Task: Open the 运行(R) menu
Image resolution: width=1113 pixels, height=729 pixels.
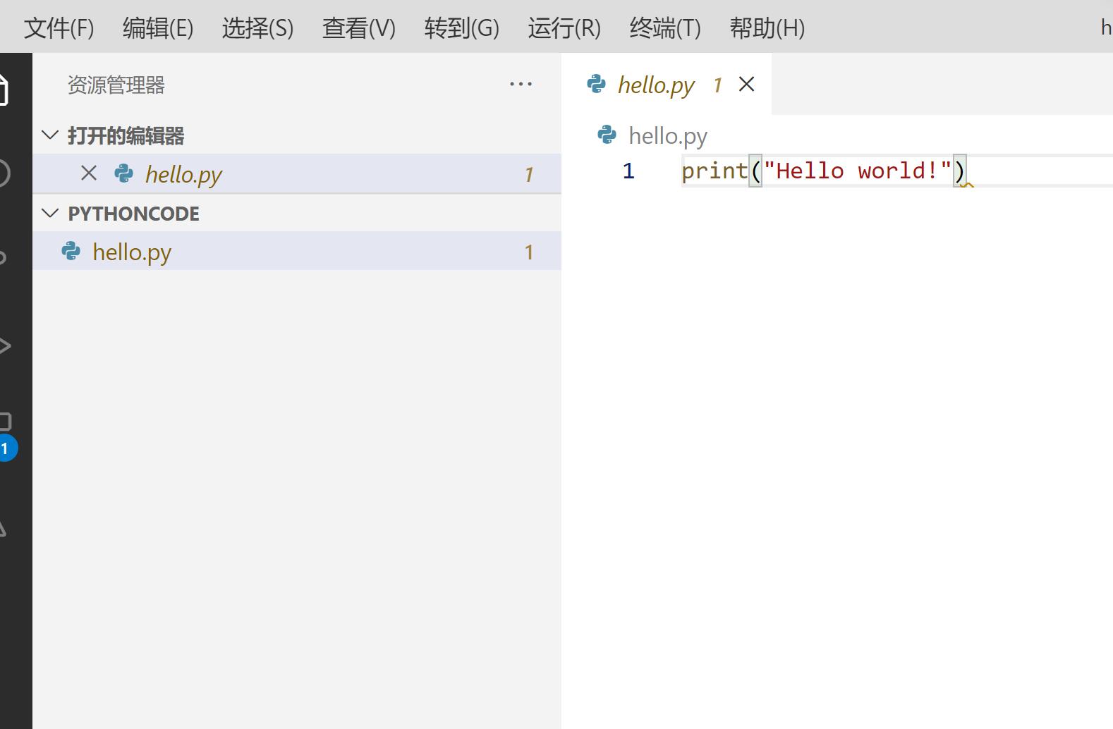Action: point(564,28)
